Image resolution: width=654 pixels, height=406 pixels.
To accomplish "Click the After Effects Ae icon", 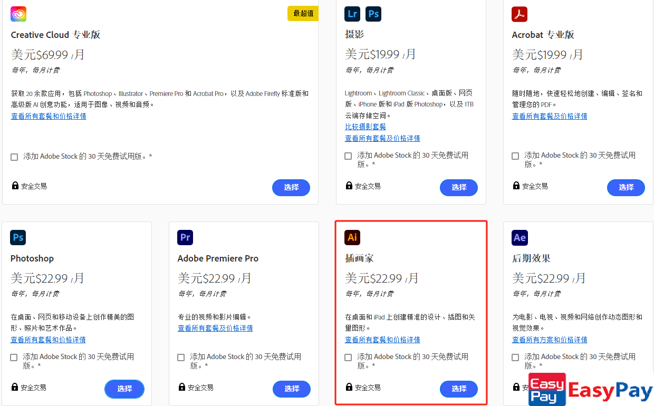I will click(x=520, y=237).
